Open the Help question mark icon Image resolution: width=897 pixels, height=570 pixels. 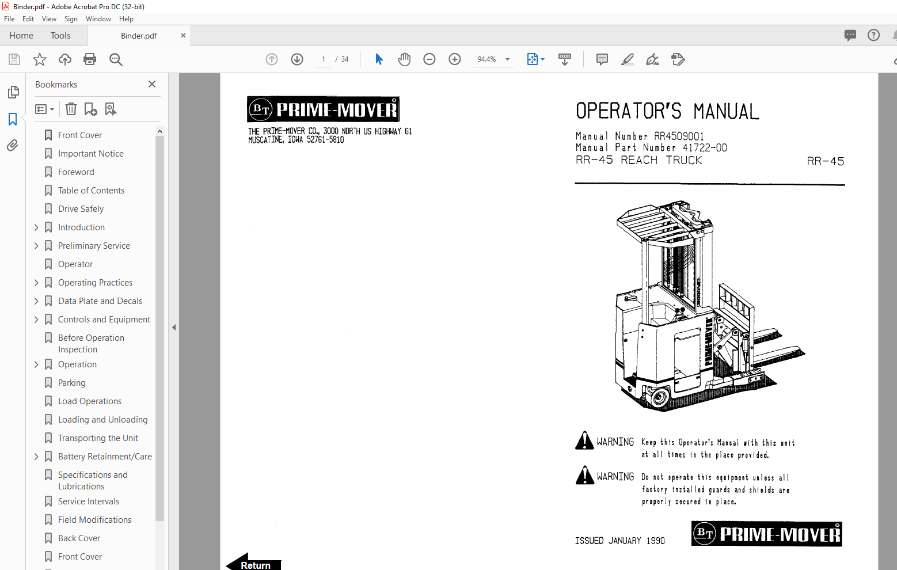tap(873, 35)
